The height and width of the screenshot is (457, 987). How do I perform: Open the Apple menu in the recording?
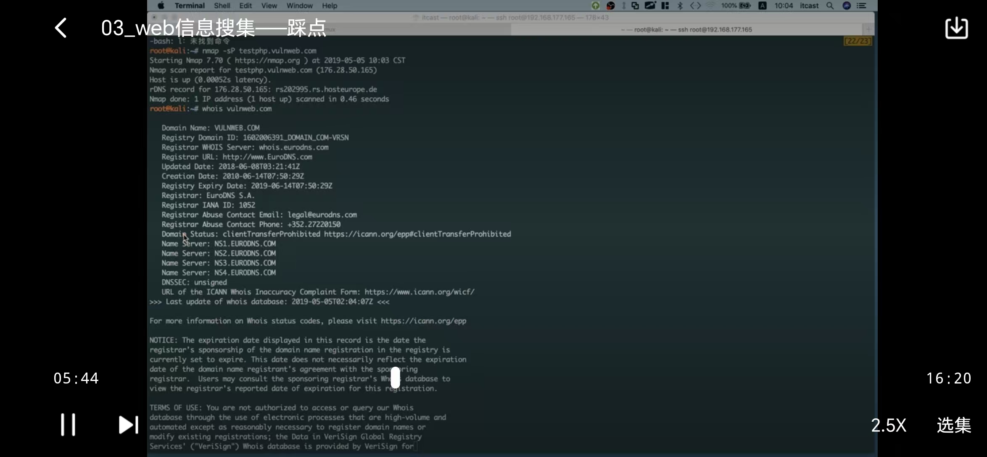coord(161,5)
